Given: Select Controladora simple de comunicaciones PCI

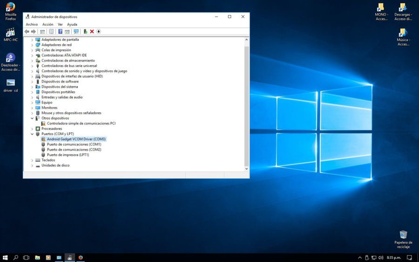Looking at the screenshot, I should pyautogui.click(x=81, y=124).
